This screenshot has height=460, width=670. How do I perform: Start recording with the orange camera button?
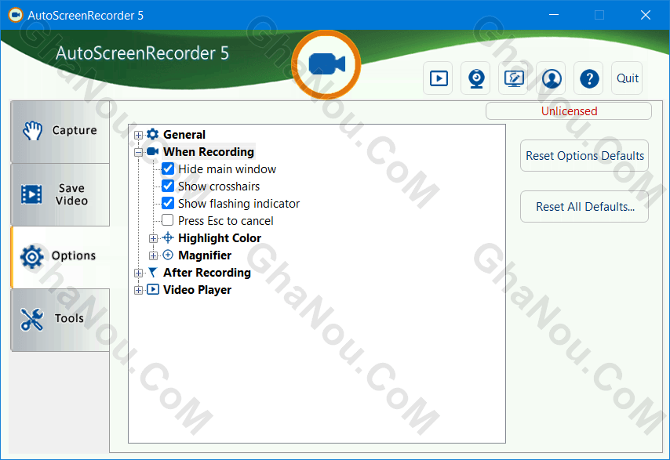point(326,64)
